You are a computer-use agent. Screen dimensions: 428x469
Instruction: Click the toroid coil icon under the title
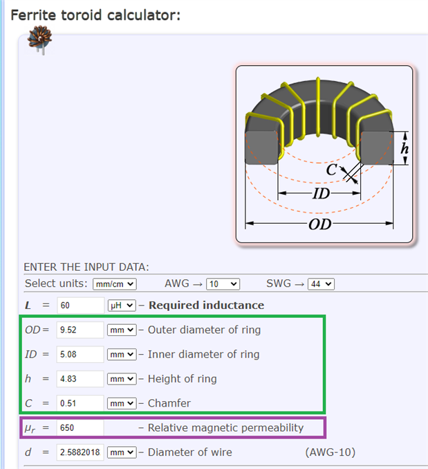tap(40, 40)
